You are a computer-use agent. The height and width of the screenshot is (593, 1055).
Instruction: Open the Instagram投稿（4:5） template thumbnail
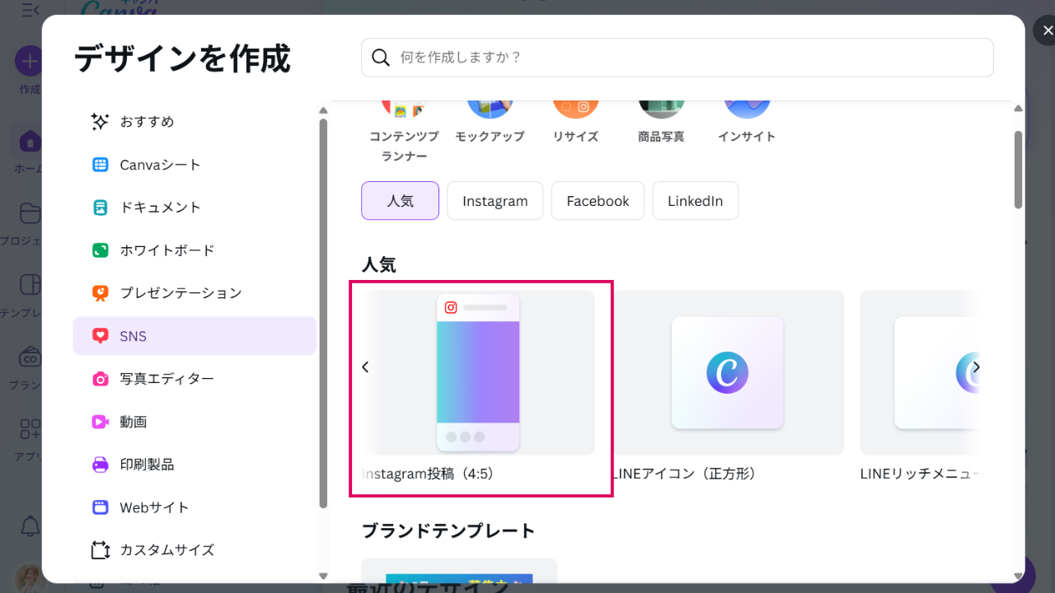tap(478, 372)
